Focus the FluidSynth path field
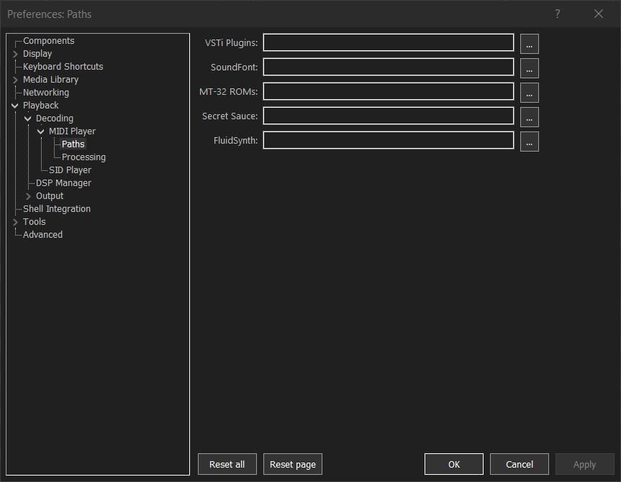Screen dimensions: 621x482 pos(389,140)
